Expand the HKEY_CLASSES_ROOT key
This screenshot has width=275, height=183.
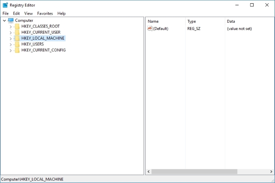[11, 26]
